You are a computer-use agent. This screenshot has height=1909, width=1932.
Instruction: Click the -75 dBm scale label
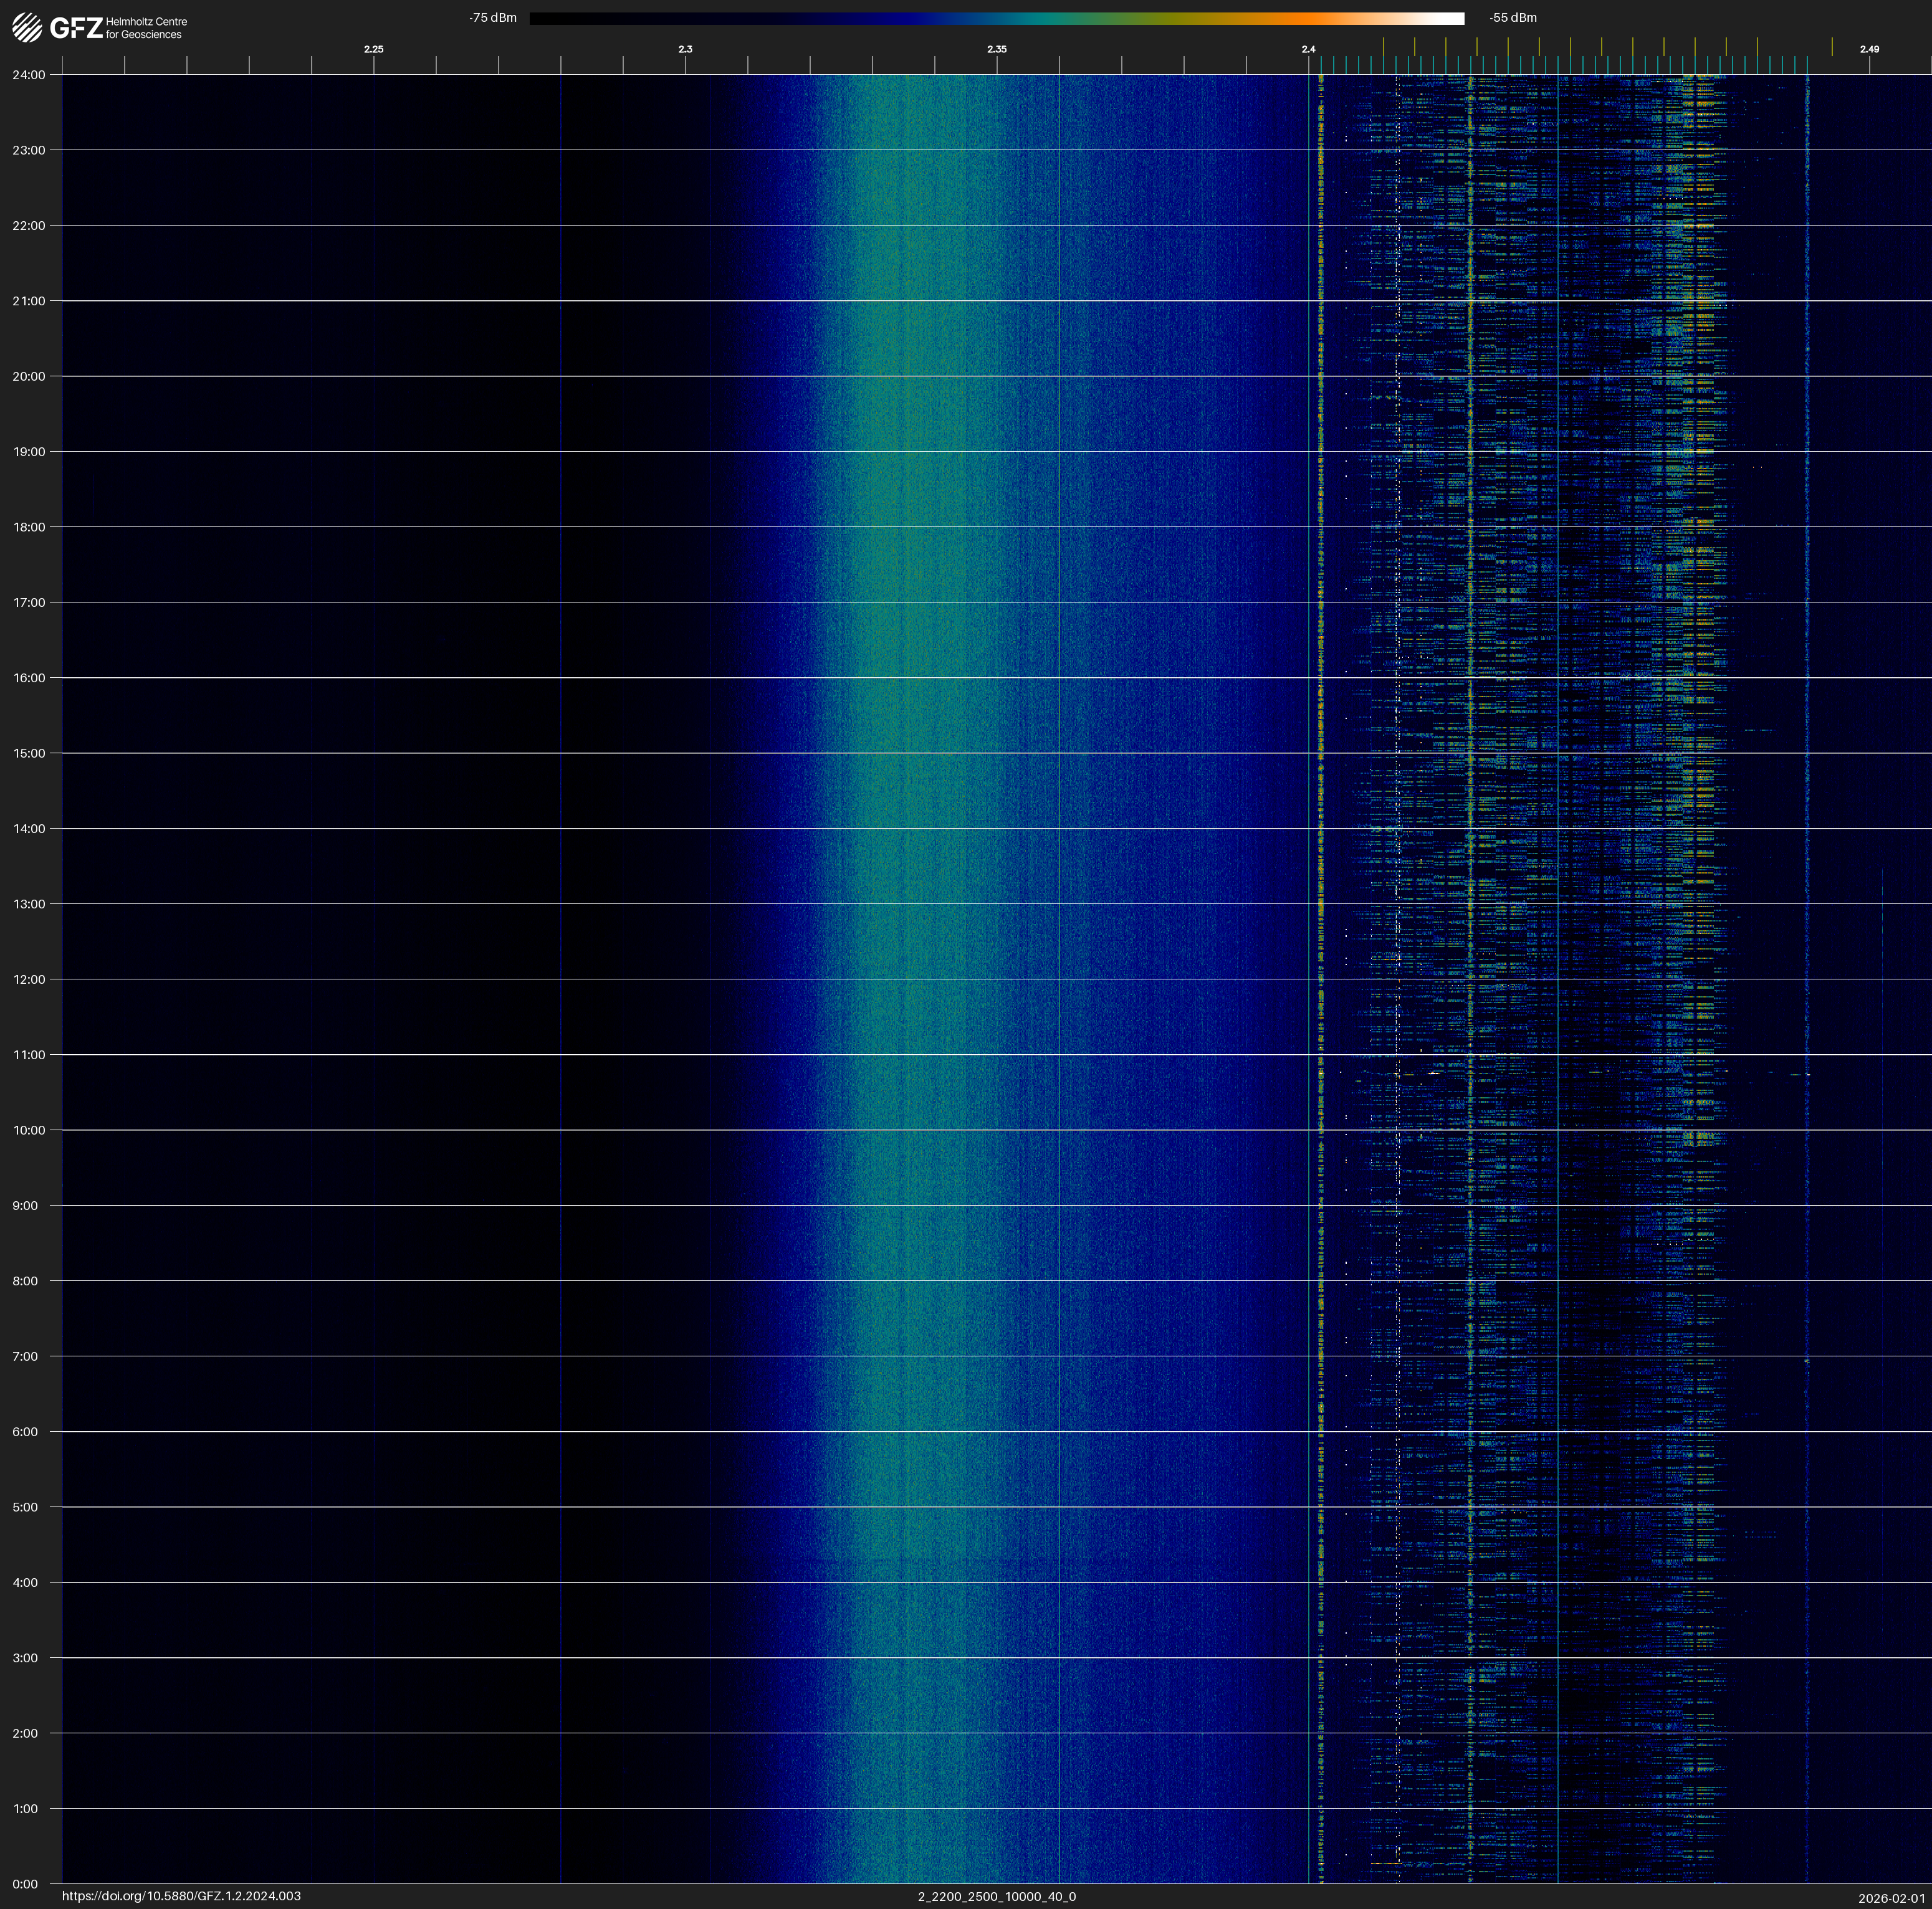493,18
